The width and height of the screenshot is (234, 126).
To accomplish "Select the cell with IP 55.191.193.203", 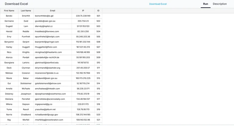I will pyautogui.click(x=83, y=57).
